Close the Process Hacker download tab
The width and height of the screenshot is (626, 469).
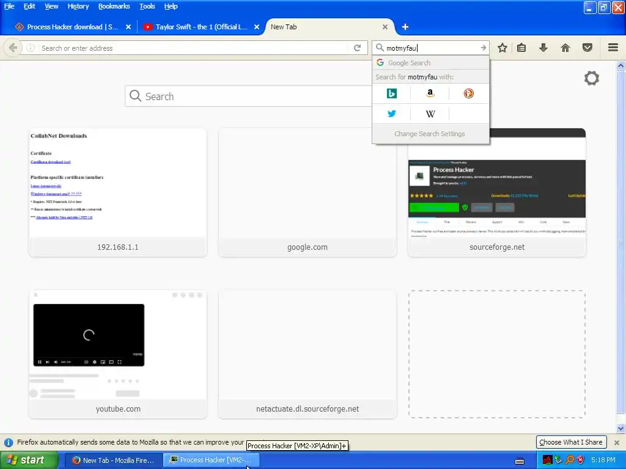(128, 27)
